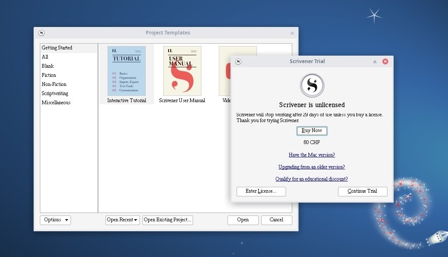
Task: Open the Open Recent dropdown menu
Action: click(x=122, y=220)
